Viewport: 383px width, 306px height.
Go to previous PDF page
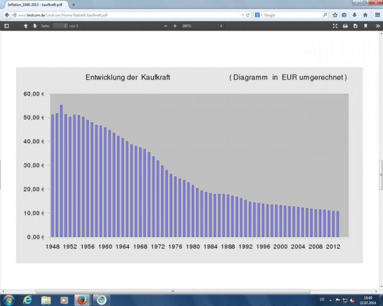(x=26, y=26)
